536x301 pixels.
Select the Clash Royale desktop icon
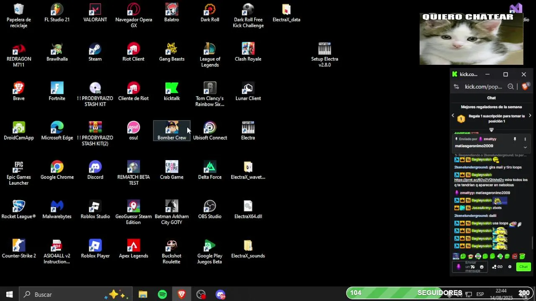pyautogui.click(x=248, y=52)
